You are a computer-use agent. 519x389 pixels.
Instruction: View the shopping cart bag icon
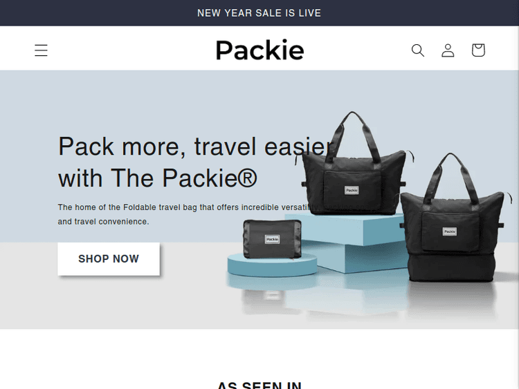pyautogui.click(x=478, y=50)
